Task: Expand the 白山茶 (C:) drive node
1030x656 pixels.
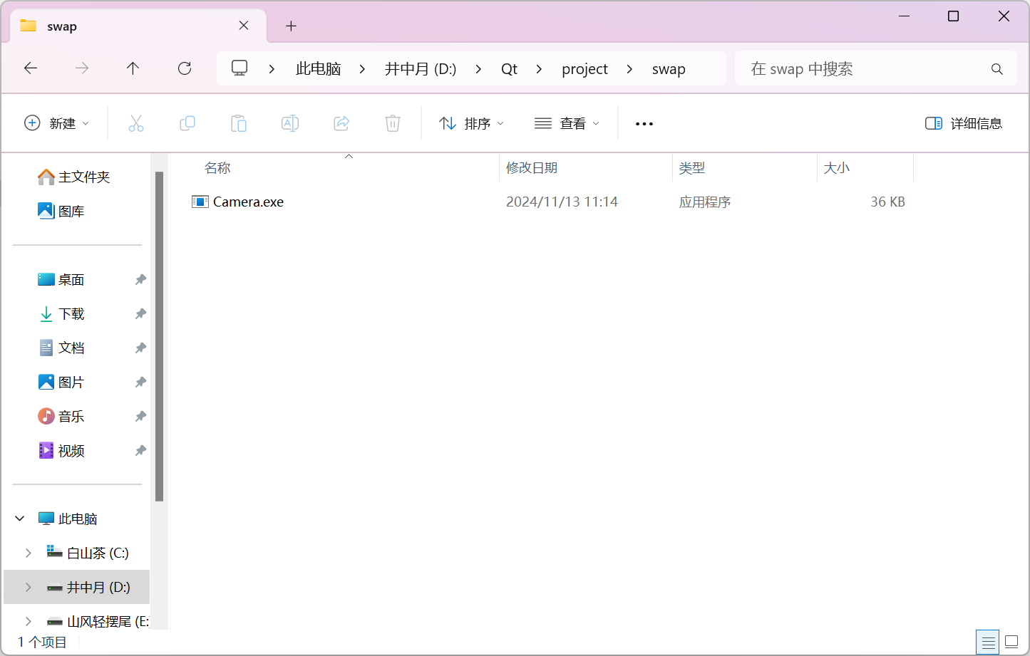Action: tap(29, 553)
